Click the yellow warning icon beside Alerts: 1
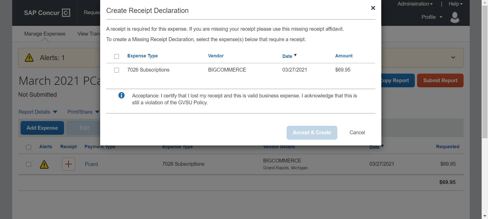The image size is (488, 219). [29, 58]
